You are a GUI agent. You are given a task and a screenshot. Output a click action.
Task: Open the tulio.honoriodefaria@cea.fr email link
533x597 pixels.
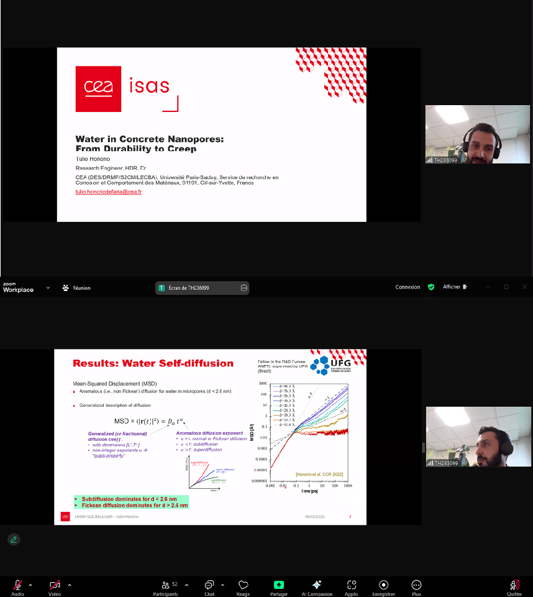tap(109, 192)
